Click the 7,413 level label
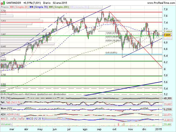176x132 pixels. [x=3, y=21]
